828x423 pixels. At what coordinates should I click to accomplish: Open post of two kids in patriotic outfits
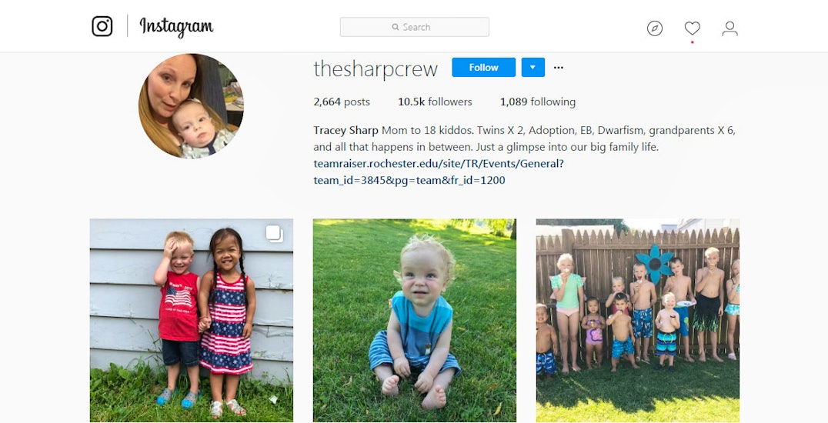191,320
